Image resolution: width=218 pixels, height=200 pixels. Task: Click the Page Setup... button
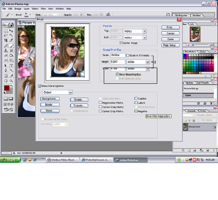tap(170, 45)
